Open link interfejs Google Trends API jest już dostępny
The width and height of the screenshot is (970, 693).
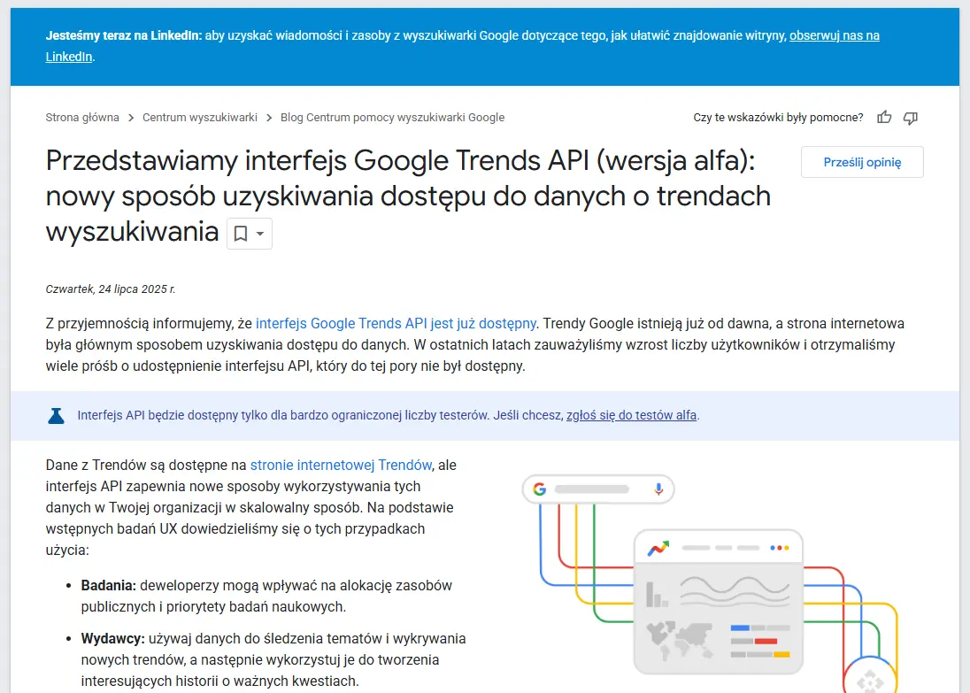point(396,324)
